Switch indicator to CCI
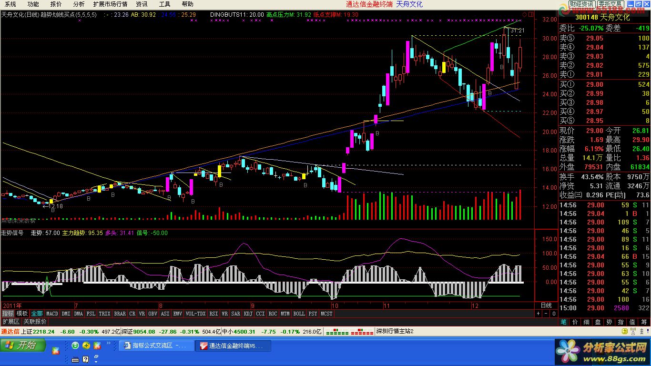The image size is (651, 366). tap(261, 314)
